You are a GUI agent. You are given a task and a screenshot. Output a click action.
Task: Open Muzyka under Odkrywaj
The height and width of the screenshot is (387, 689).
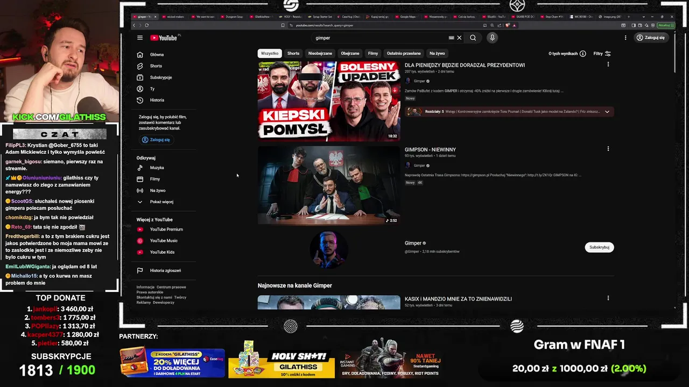click(x=157, y=168)
